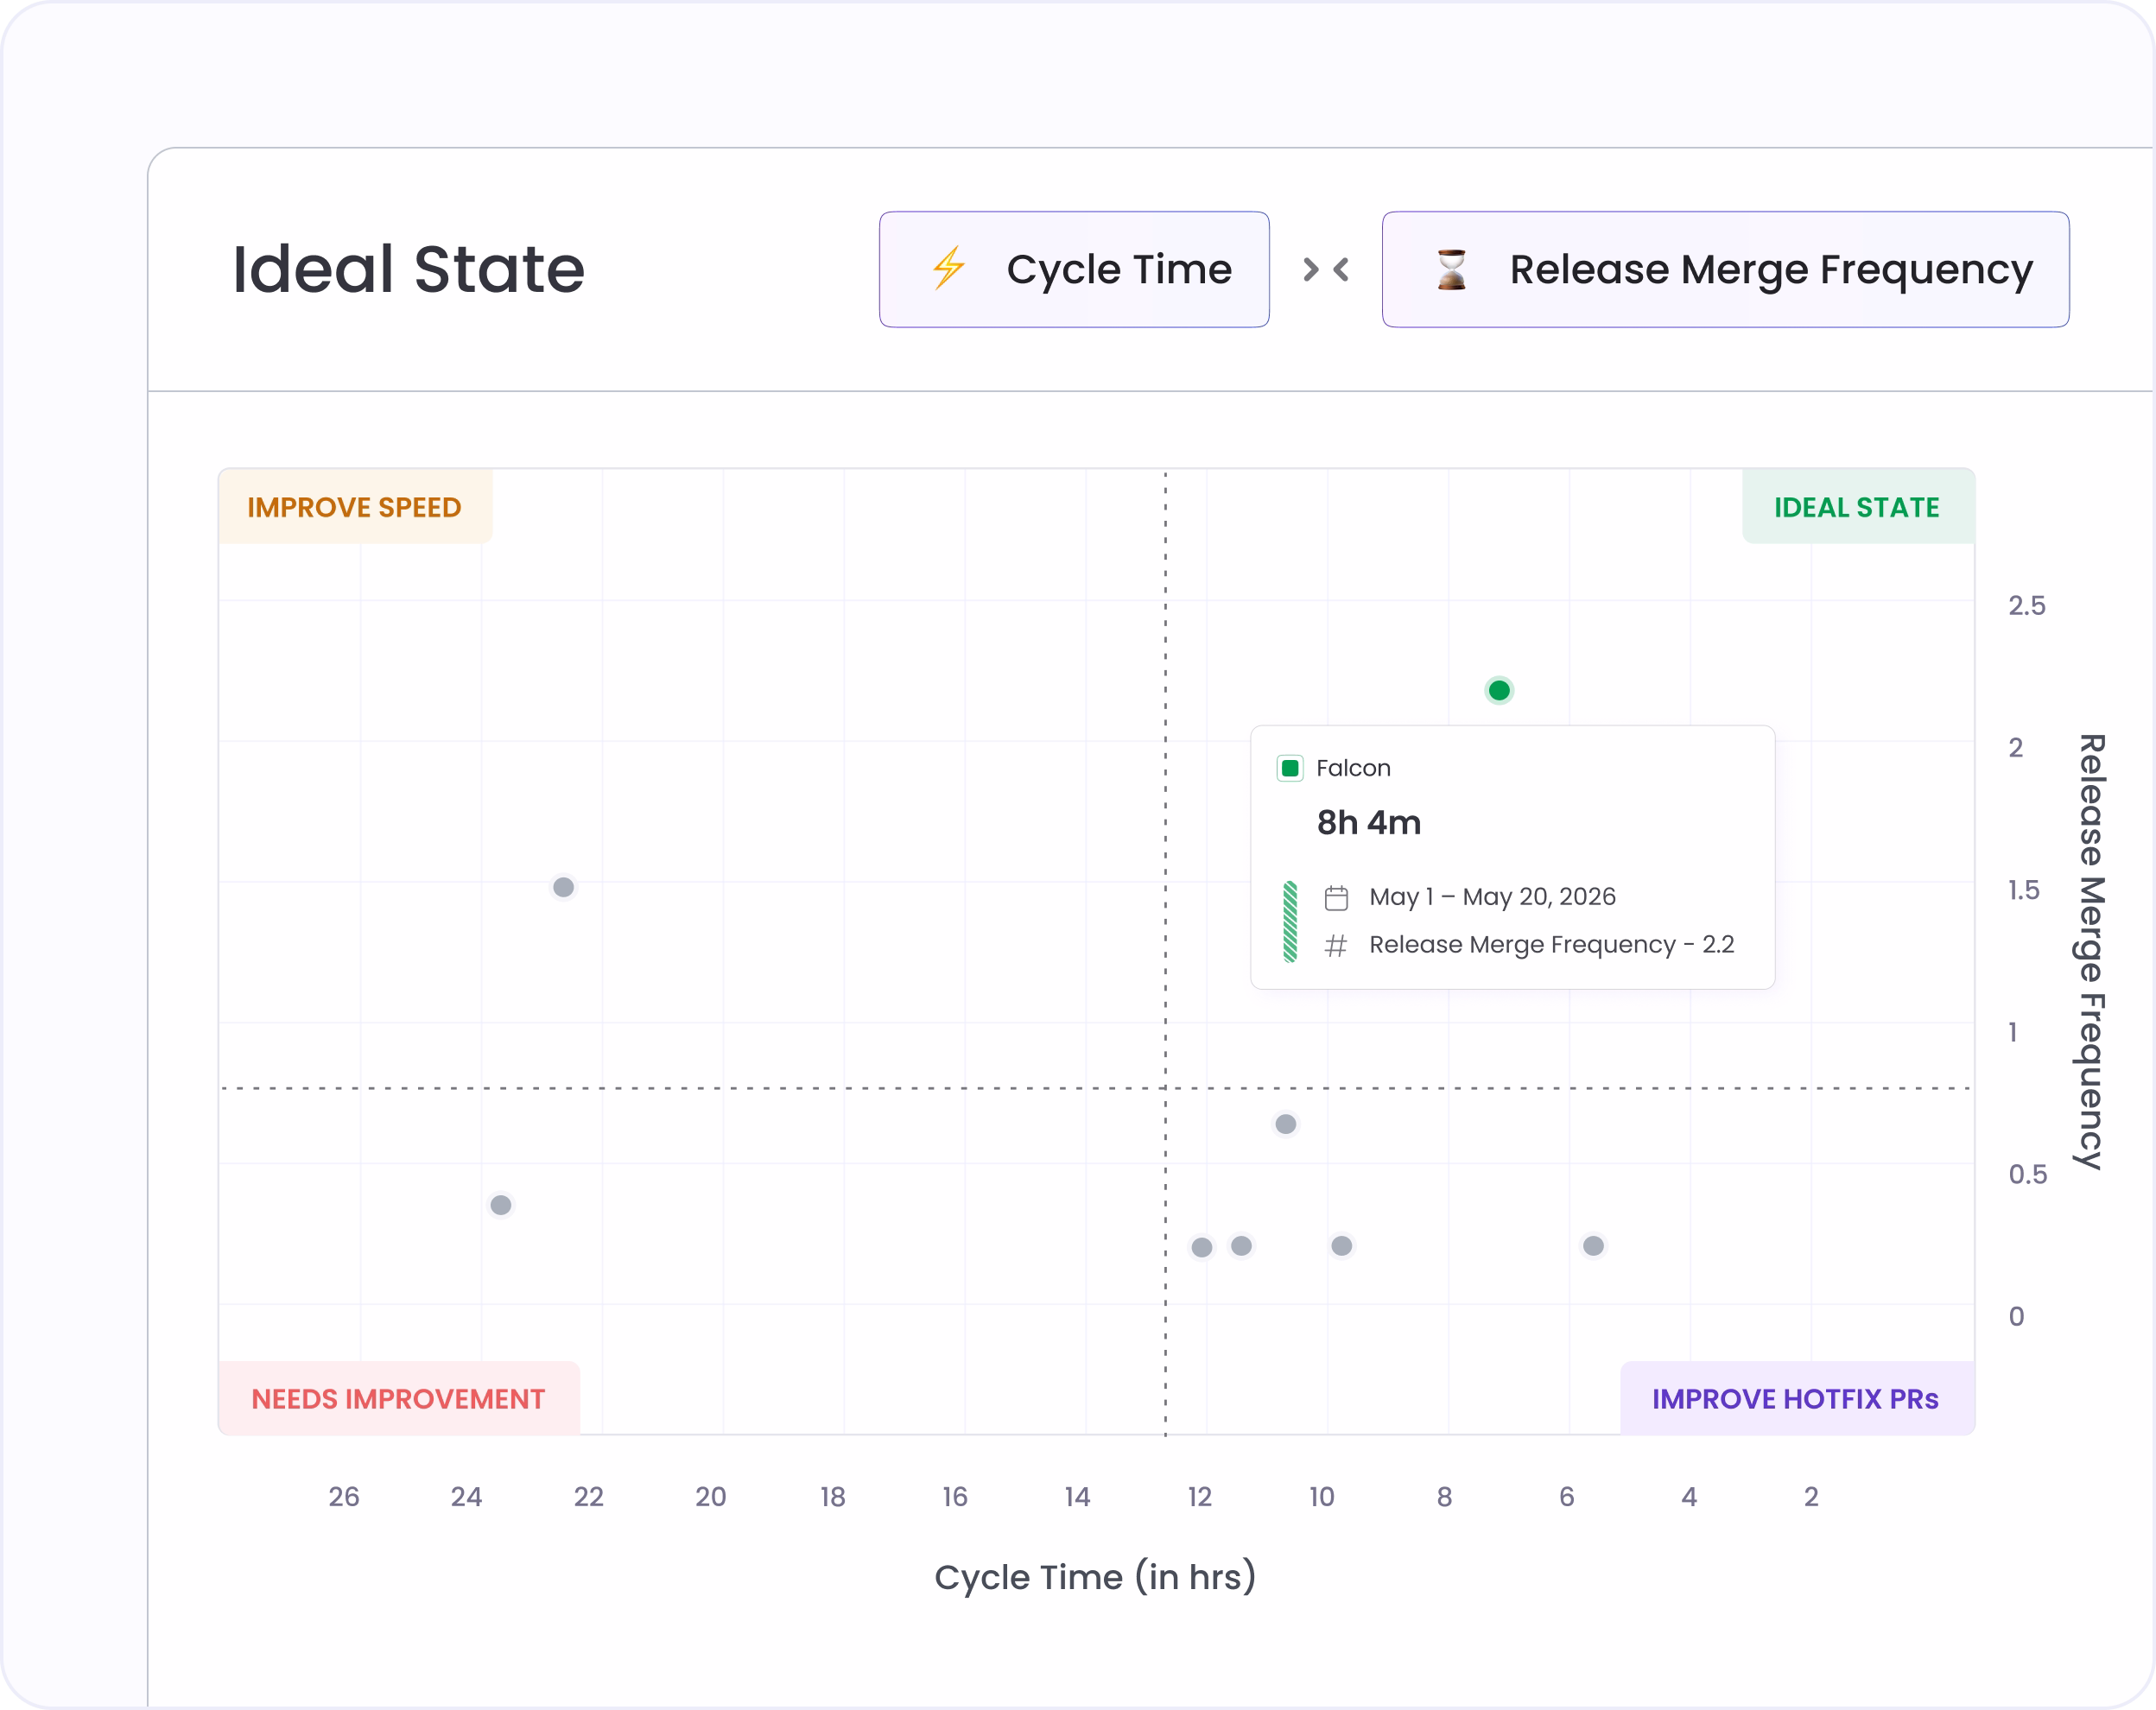Click the May 1 – May 20, 2026 date range
The height and width of the screenshot is (1710, 2156).
coord(1492,897)
